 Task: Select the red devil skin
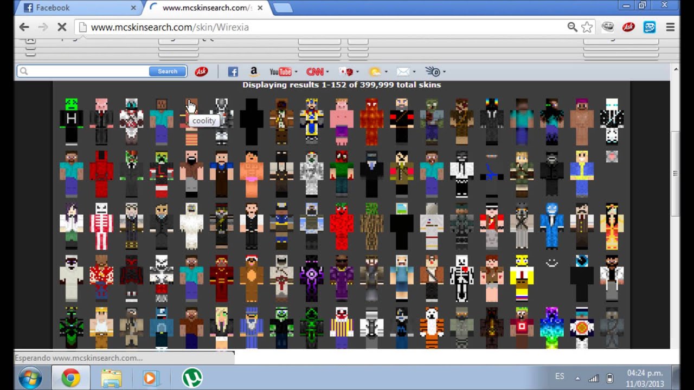coord(101,174)
